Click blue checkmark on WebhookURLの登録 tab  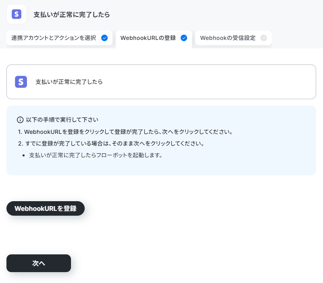pos(184,38)
